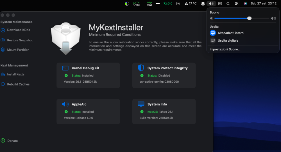281x152 pixels.
Task: Click the MyKextInstaller white brick logo
Action: [65, 38]
